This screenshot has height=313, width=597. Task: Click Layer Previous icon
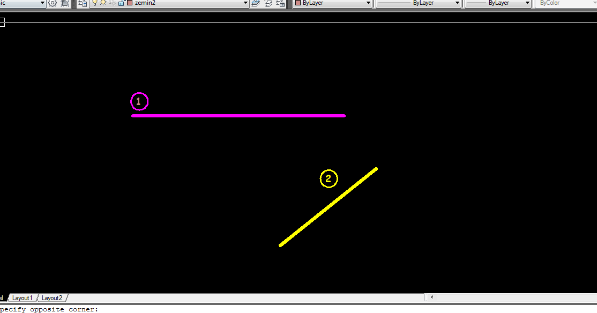pos(268,3)
